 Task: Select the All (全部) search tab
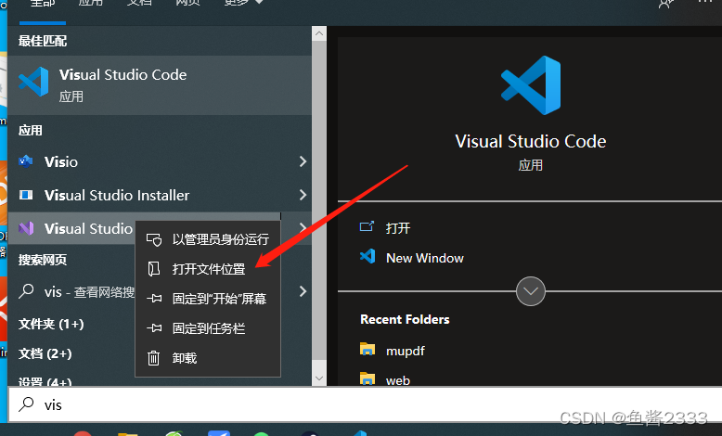tap(43, 4)
